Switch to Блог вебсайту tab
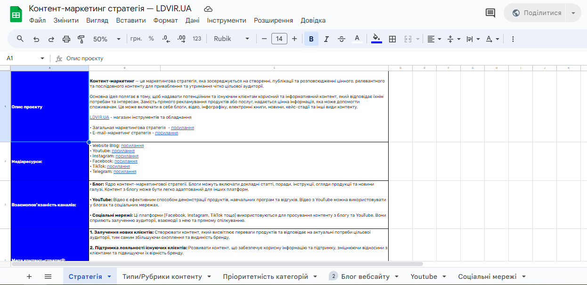Screen dimensions: 587x285 pyautogui.click(x=365, y=277)
